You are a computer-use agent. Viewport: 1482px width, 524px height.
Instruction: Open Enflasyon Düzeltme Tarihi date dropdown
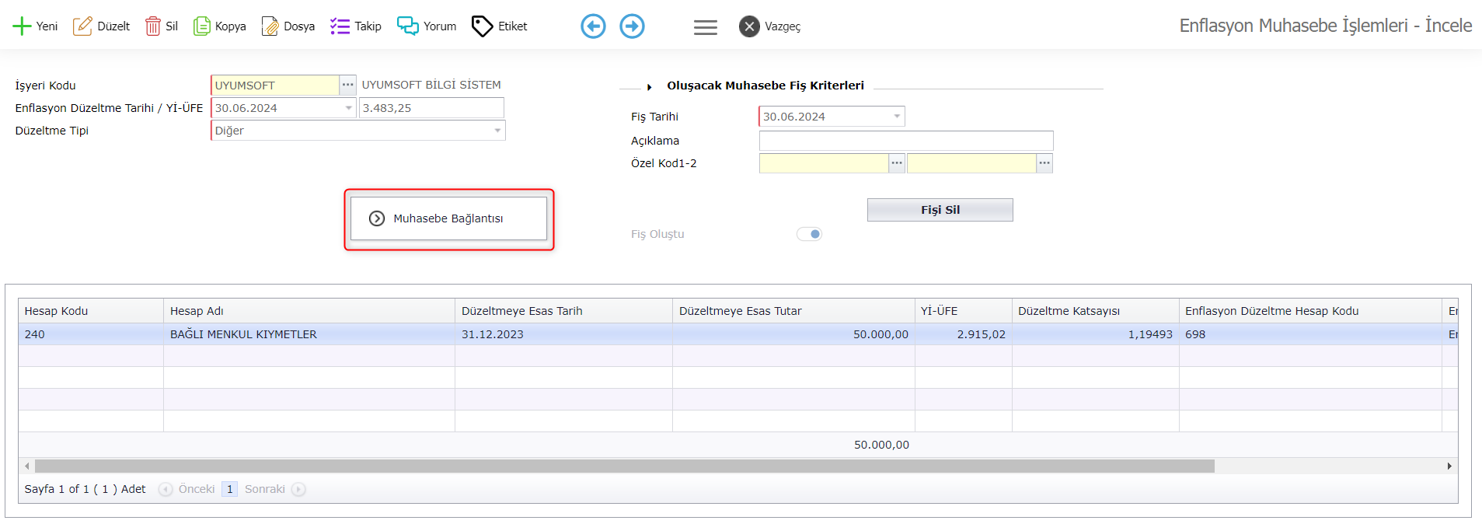pos(349,108)
